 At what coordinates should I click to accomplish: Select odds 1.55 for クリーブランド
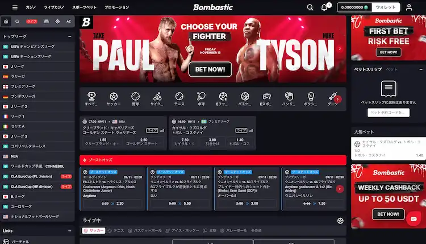click(x=103, y=142)
